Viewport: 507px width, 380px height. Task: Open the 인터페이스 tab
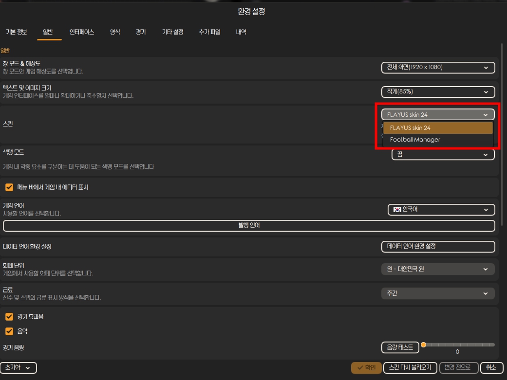(x=82, y=32)
